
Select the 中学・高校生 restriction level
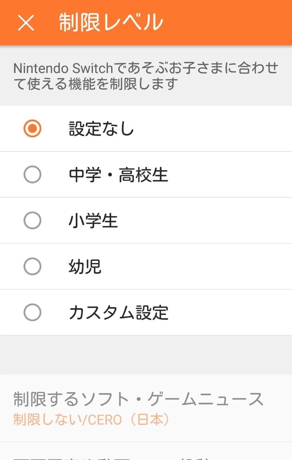click(33, 174)
